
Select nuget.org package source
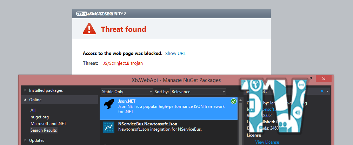39,117
